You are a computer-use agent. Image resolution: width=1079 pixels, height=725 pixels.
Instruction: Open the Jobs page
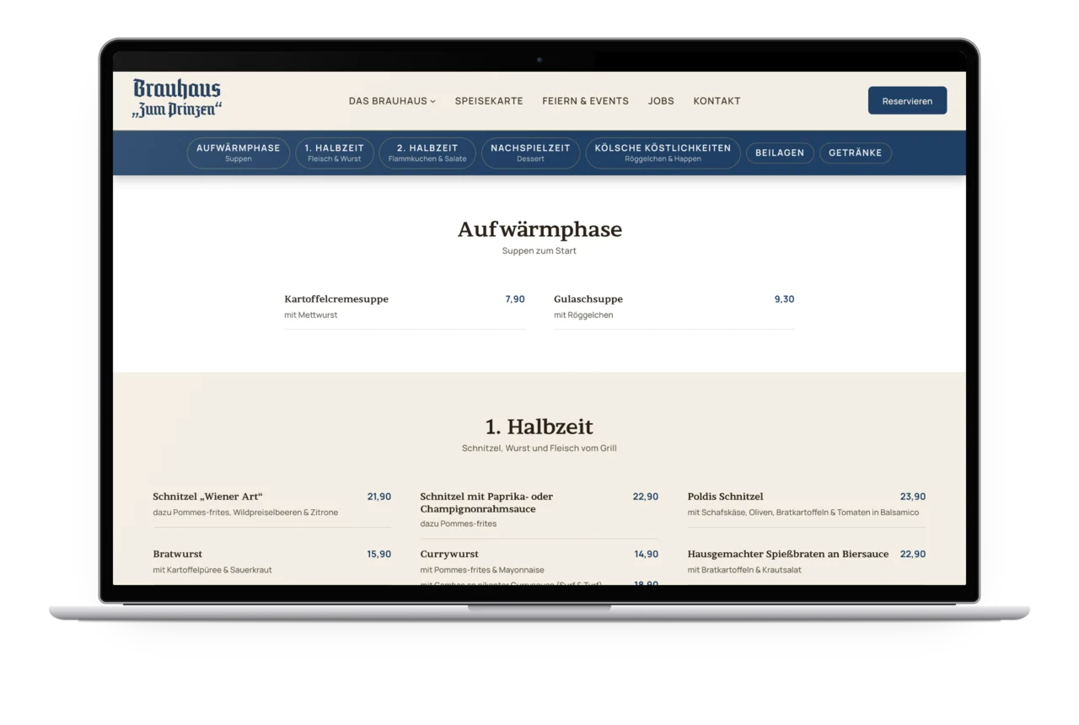click(661, 101)
